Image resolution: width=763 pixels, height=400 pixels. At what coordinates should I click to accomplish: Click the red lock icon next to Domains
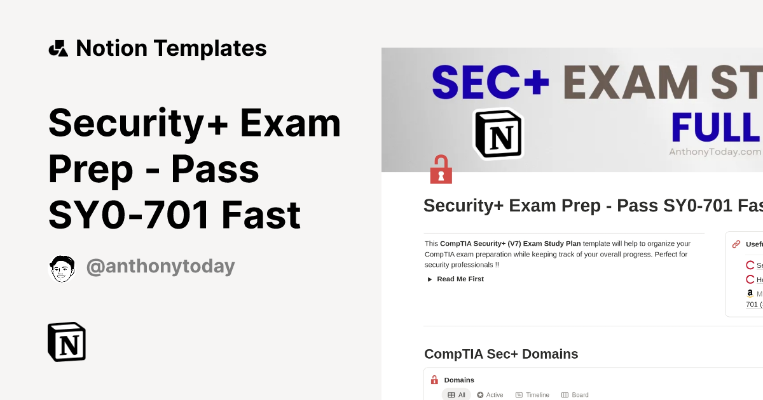click(x=434, y=379)
